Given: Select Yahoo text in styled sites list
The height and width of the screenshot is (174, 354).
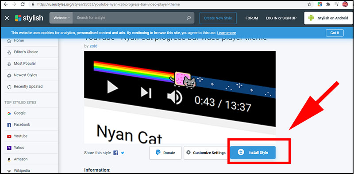Looking at the screenshot, I should pos(19,148).
